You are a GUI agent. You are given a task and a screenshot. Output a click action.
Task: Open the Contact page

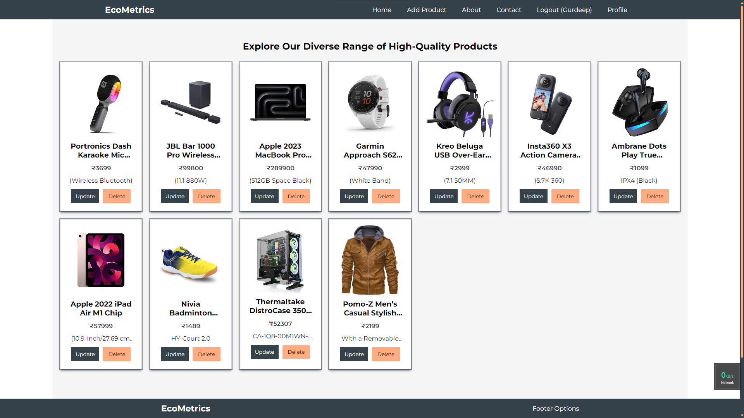pyautogui.click(x=509, y=10)
